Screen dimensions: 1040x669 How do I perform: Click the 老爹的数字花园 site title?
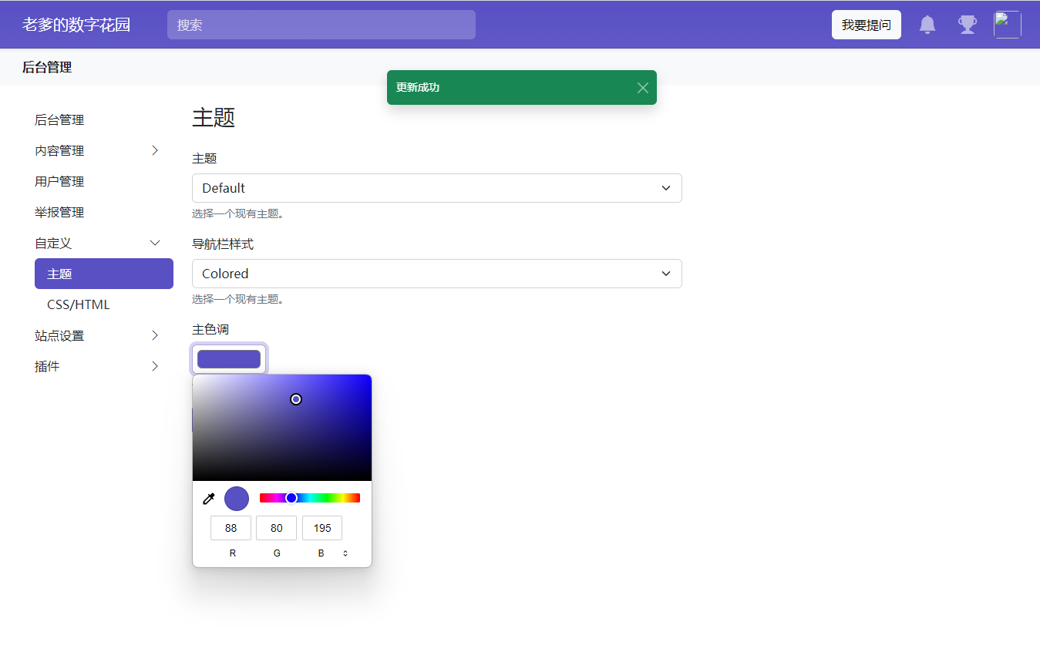[76, 25]
